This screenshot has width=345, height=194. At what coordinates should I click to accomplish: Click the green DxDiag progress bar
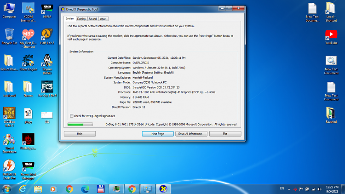[80, 124]
